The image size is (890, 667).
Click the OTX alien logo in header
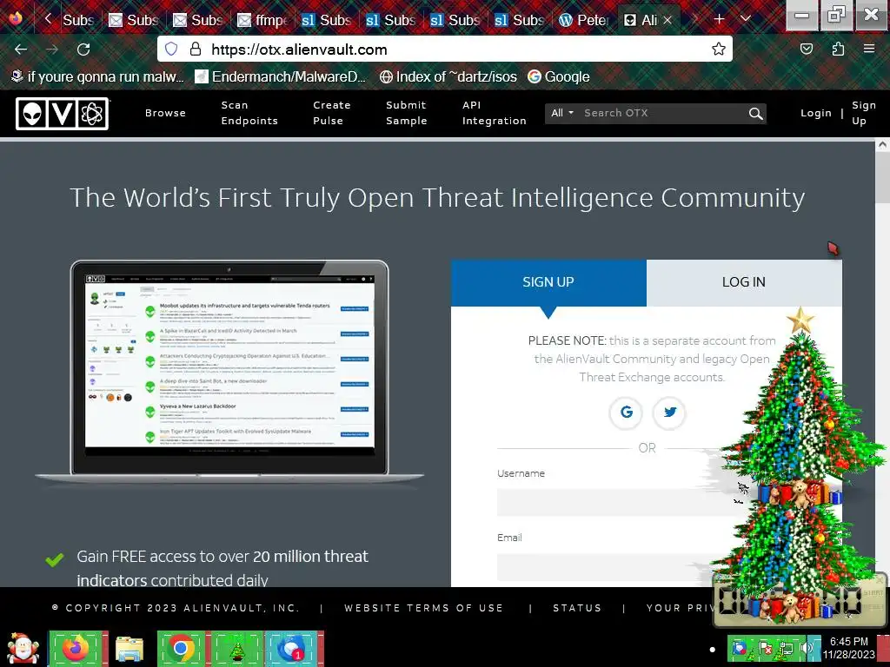pos(62,114)
